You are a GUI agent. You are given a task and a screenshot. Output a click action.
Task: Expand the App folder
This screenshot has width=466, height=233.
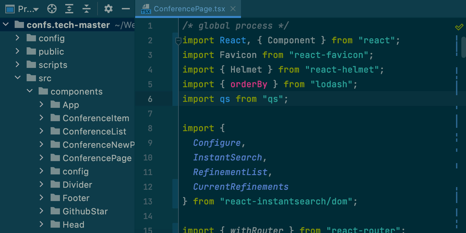pyautogui.click(x=41, y=105)
